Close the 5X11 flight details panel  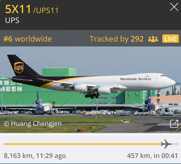click(174, 7)
